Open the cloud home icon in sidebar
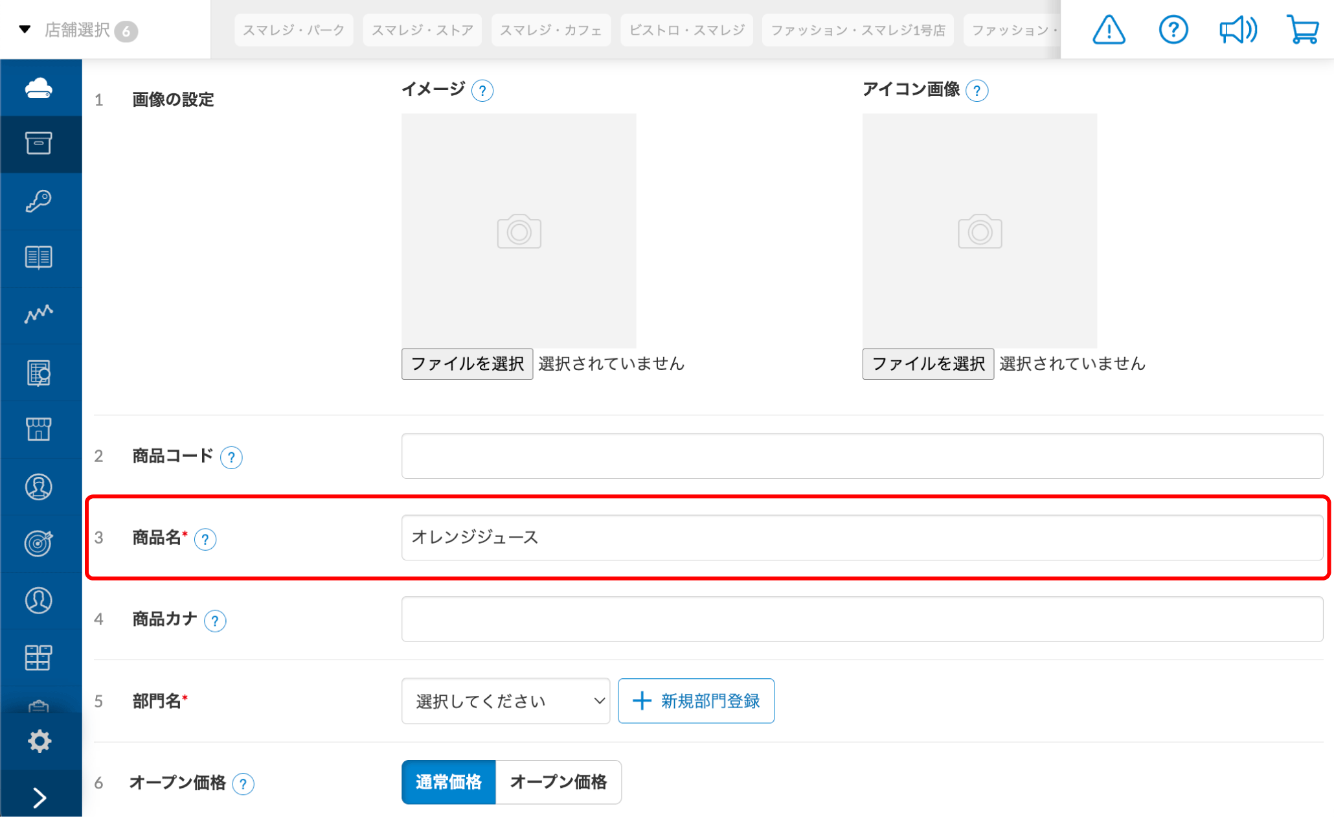Viewport: 1334px width, 817px height. click(x=40, y=87)
